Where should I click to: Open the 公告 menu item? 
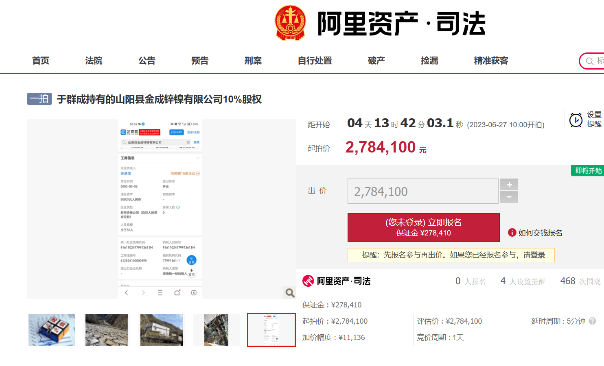147,61
